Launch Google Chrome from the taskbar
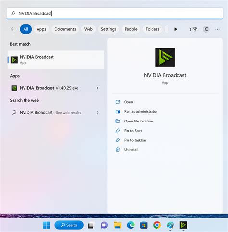 tap(157, 225)
